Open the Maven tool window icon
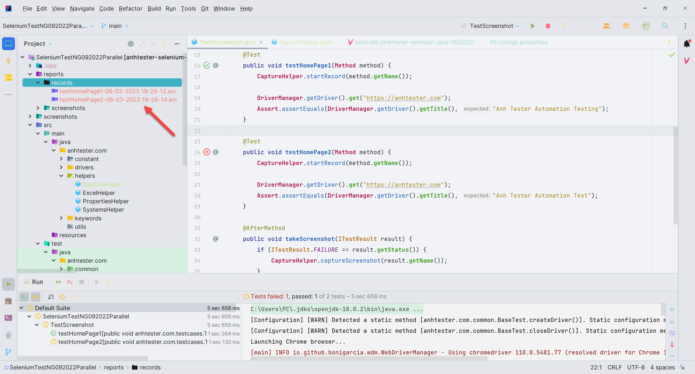The height and width of the screenshot is (374, 695). [687, 60]
